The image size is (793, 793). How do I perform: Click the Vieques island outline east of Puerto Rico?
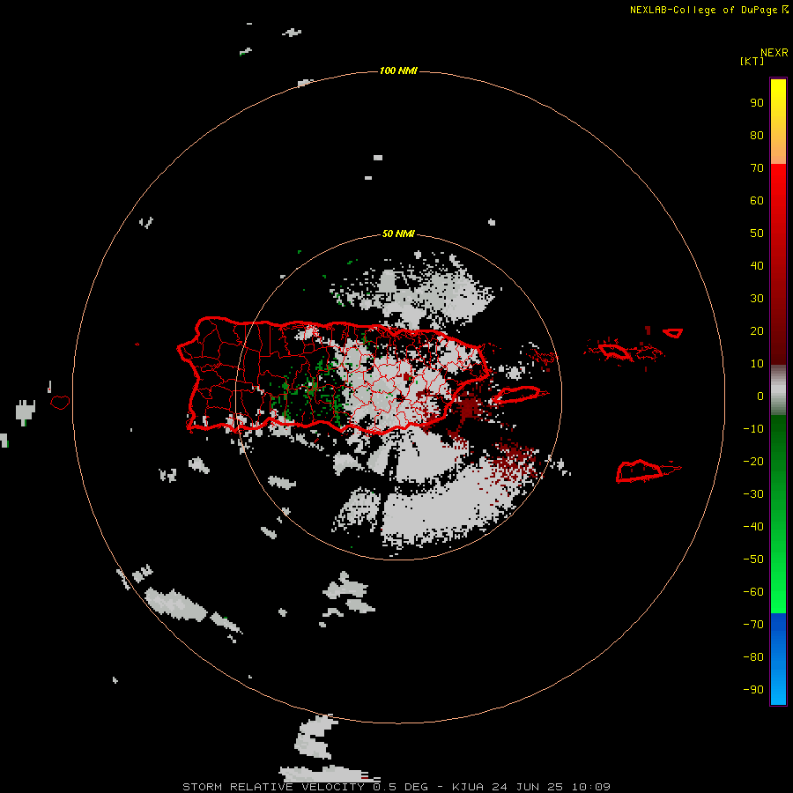point(519,395)
